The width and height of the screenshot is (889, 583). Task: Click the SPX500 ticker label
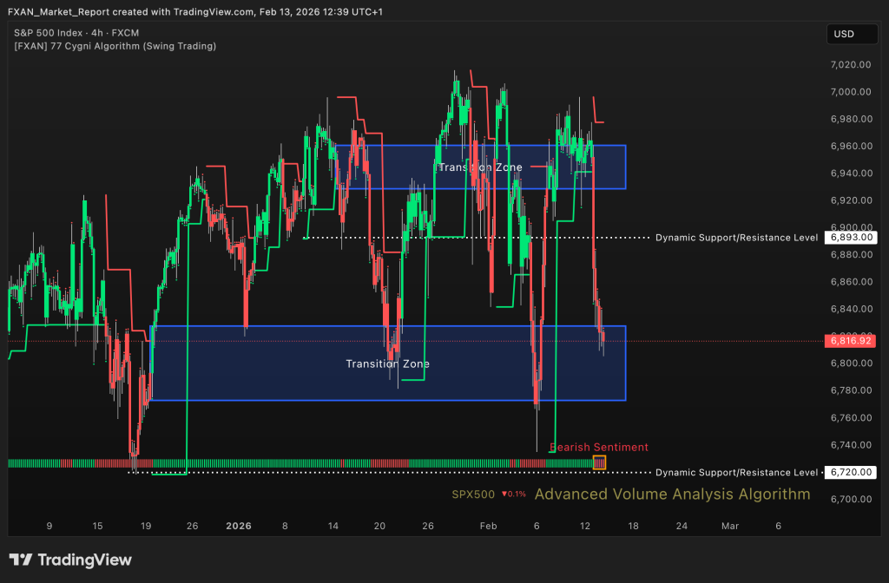pos(473,495)
